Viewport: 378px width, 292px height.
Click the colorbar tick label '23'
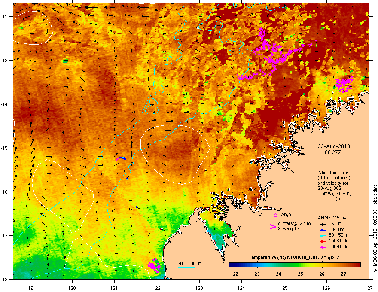[x=257, y=274]
